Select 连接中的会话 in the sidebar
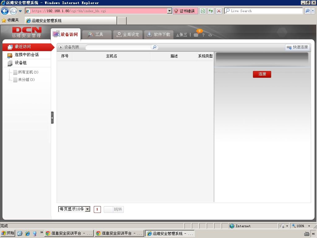The width and height of the screenshot is (317, 238). (x=27, y=55)
